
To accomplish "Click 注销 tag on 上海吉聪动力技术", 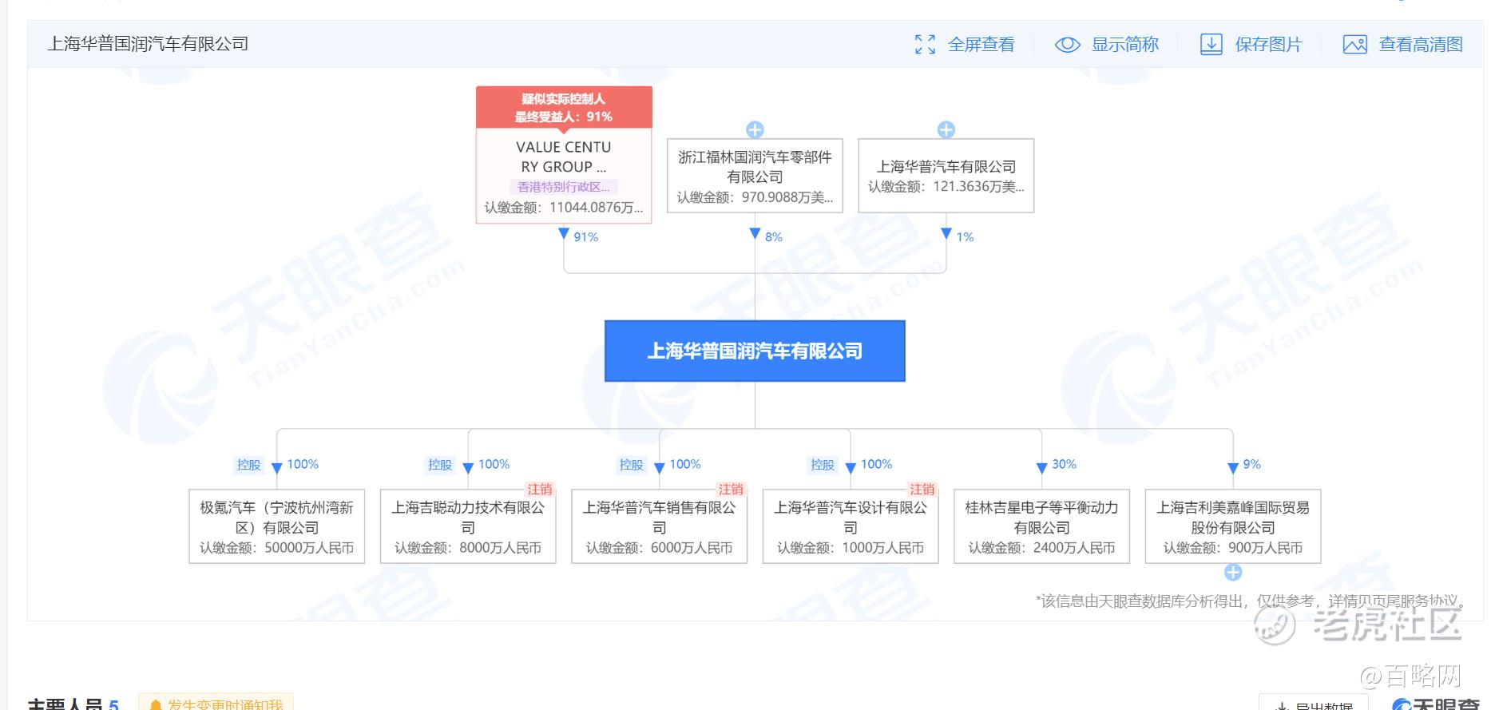I will coord(540,489).
